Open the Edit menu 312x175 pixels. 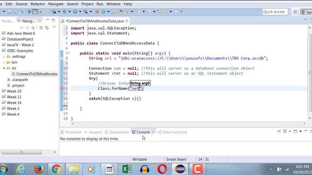(x=9, y=4)
